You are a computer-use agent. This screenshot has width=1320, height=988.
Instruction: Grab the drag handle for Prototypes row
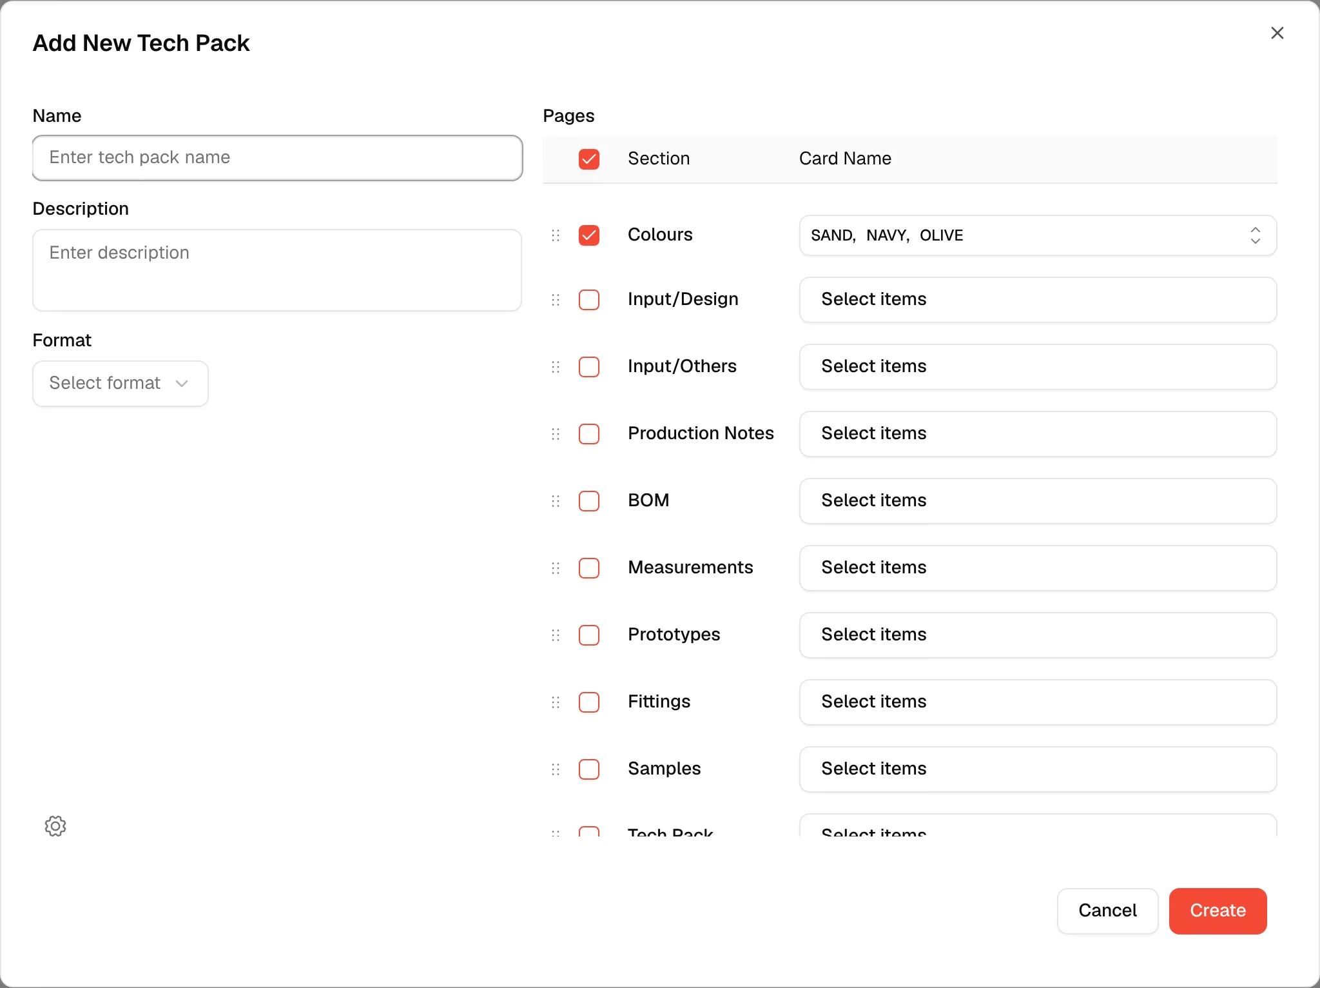[556, 635]
